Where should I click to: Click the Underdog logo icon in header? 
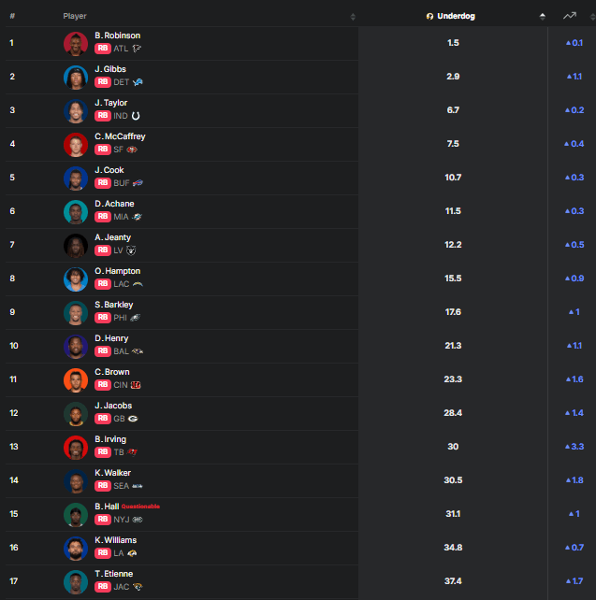click(x=429, y=17)
